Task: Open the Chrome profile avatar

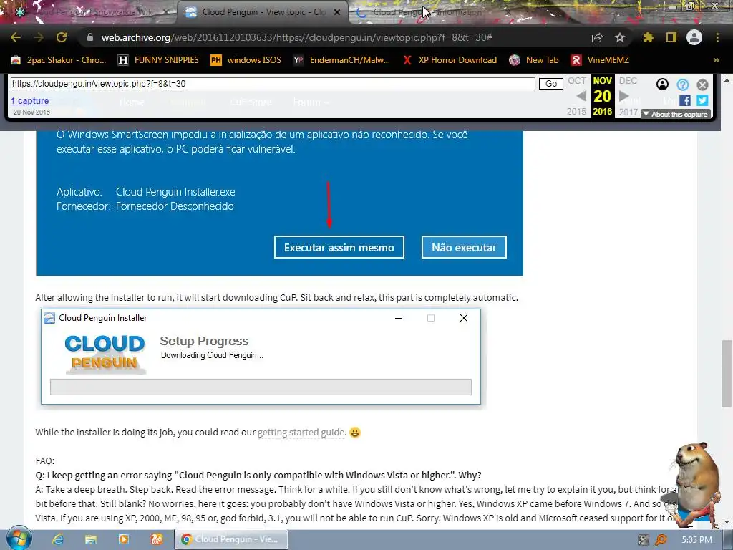Action: (x=694, y=37)
